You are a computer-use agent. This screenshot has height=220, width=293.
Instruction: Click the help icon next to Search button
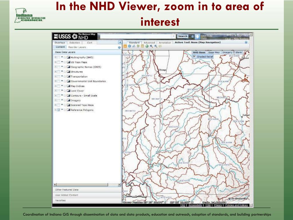[x=192, y=36]
